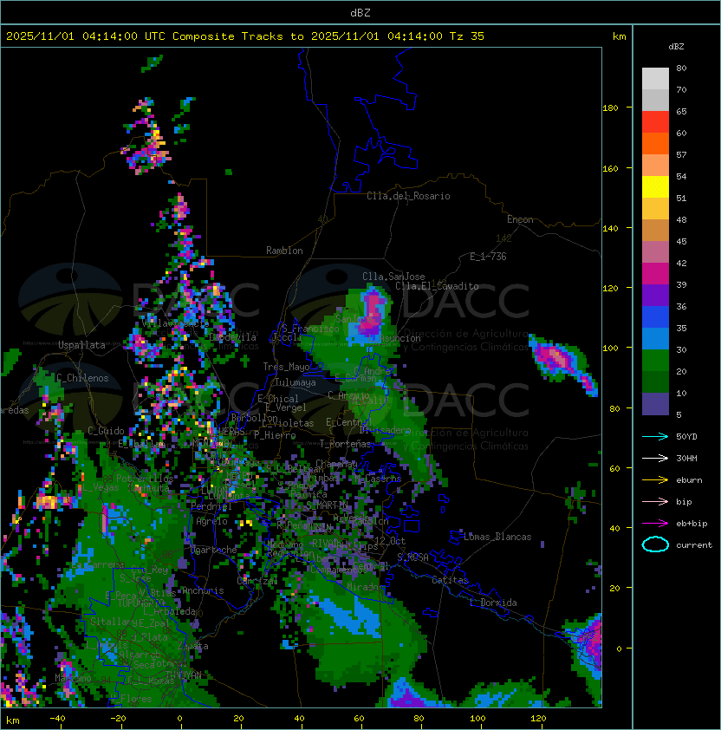Pick the bright yellow 51-54 dBZ swatch
This screenshot has width=721, height=730.
655,187
